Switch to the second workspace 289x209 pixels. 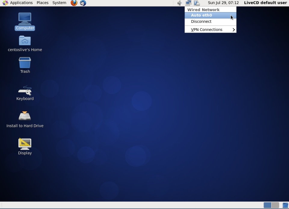tap(275, 205)
